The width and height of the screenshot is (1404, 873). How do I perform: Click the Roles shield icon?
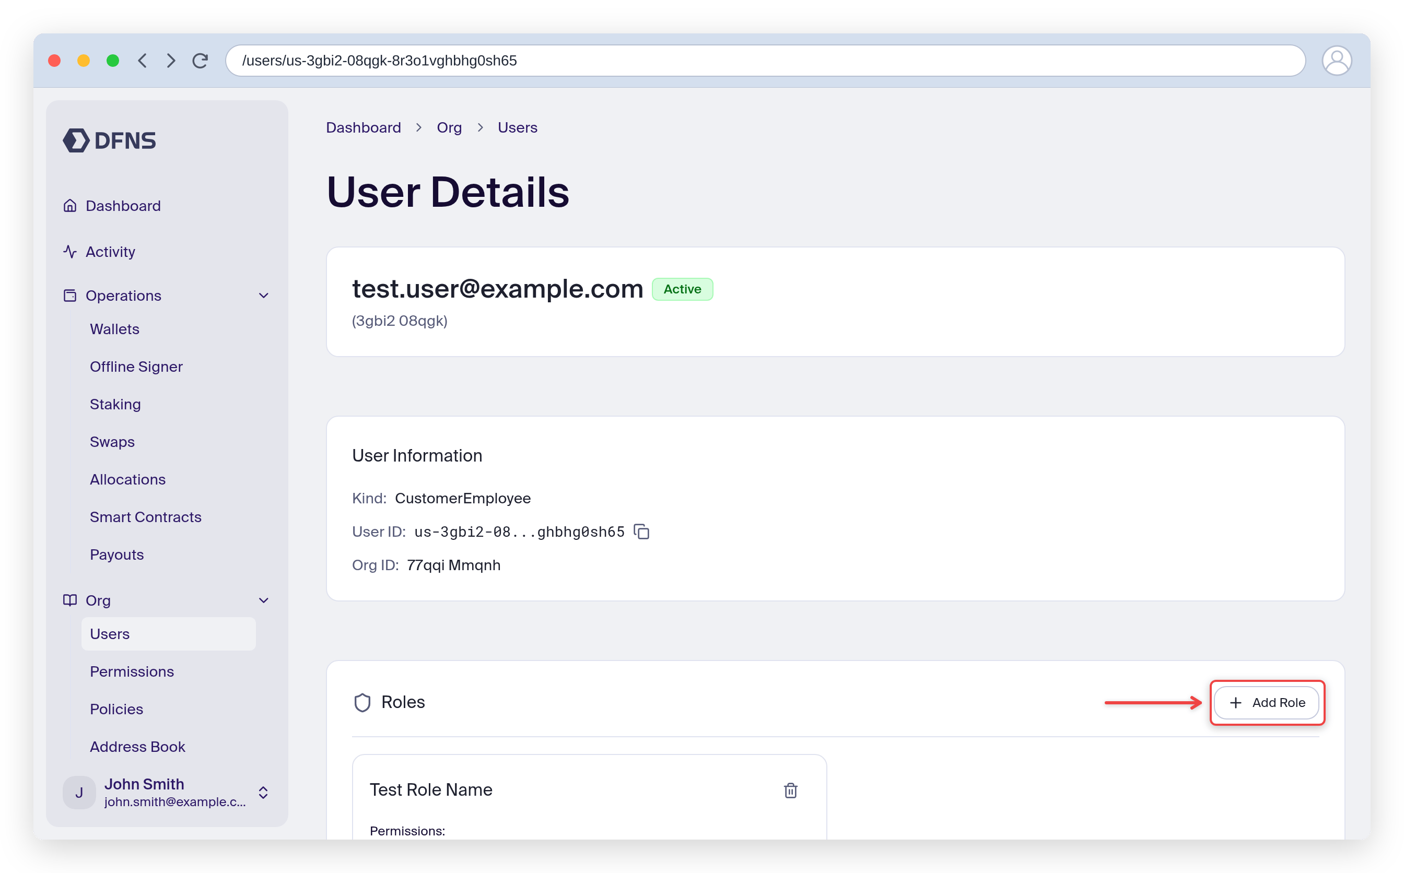coord(362,703)
